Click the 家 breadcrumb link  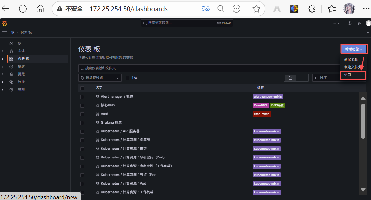[13, 33]
